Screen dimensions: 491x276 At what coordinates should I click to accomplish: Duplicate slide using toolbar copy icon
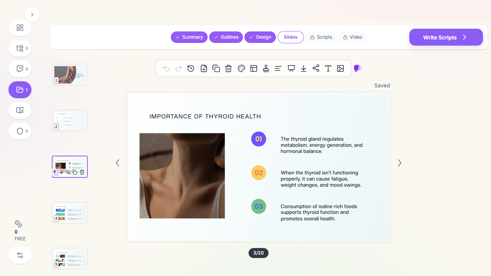click(216, 69)
